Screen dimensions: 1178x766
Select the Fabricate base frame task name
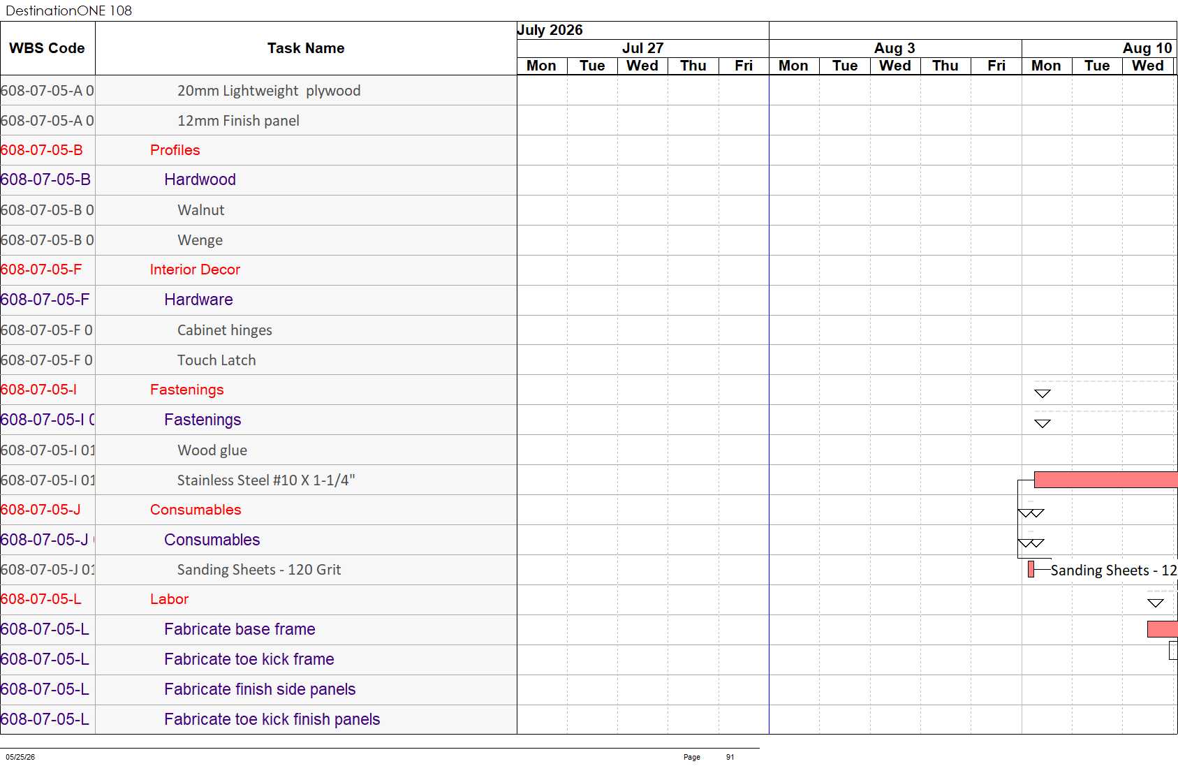point(240,629)
